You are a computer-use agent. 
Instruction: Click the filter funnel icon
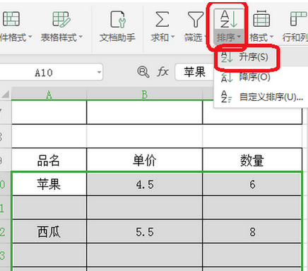pyautogui.click(x=196, y=19)
